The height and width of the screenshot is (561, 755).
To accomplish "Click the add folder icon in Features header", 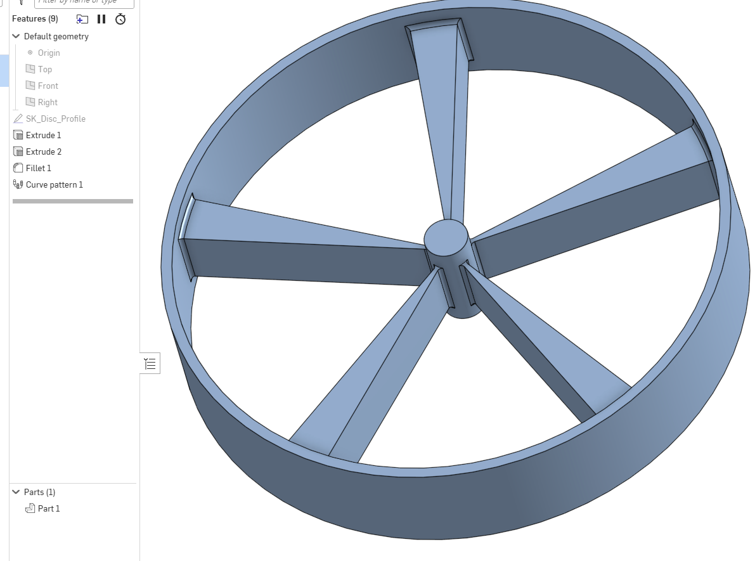I will click(82, 19).
